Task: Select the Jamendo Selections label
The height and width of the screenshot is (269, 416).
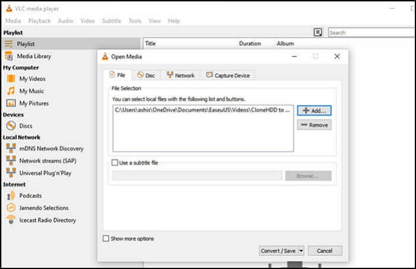Action: [44, 208]
